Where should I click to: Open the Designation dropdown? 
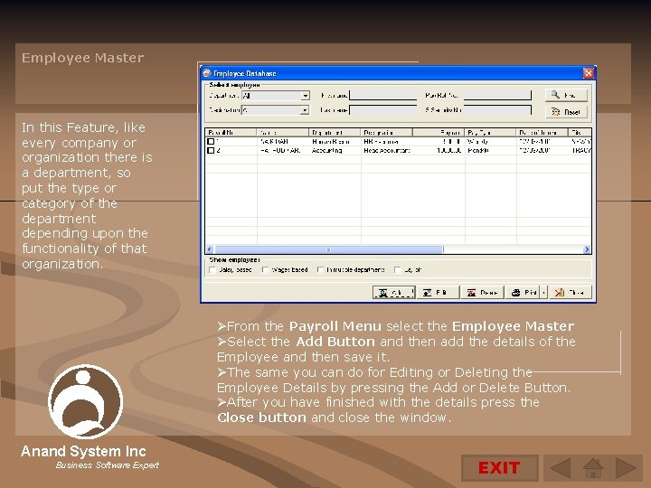pos(306,110)
